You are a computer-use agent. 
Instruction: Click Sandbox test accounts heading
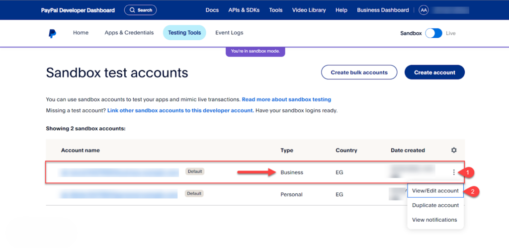117,73
